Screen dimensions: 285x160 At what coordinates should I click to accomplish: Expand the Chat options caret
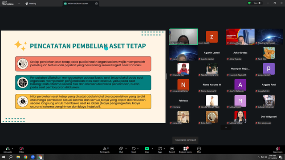[126, 148]
